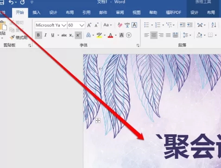Open the table tools 布局 tab
The width and height of the screenshot is (221, 168).
click(x=211, y=12)
